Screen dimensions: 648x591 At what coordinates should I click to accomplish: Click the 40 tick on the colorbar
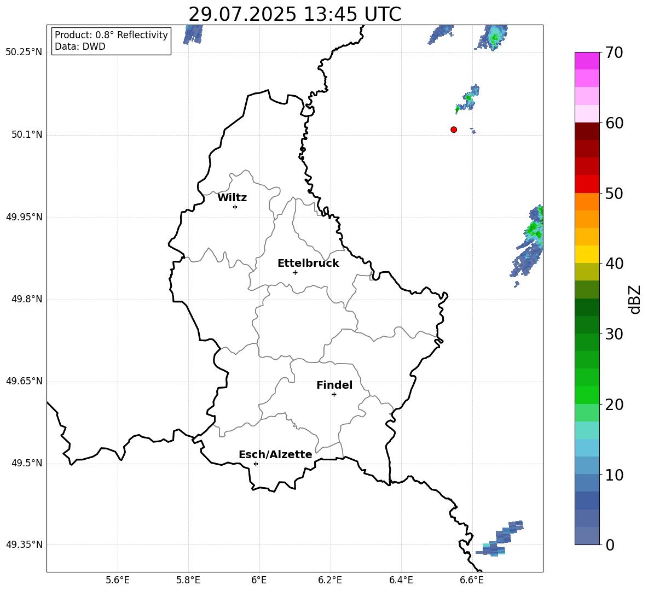614,264
